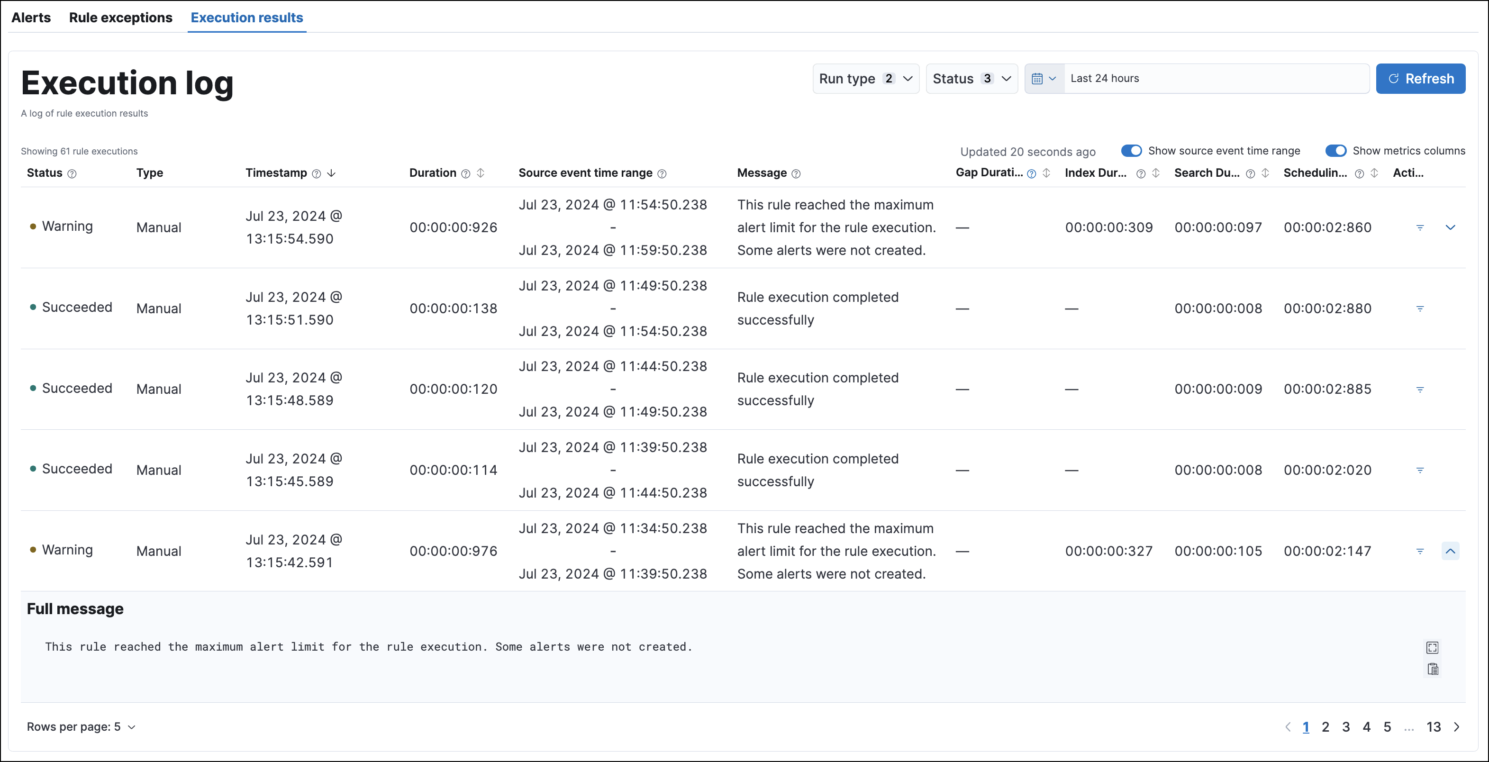Click the filter icon on third Succeeded row
The width and height of the screenshot is (1489, 762).
click(1421, 470)
